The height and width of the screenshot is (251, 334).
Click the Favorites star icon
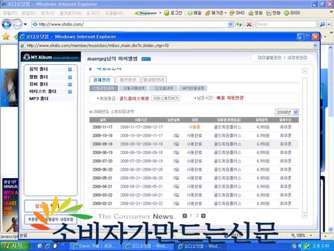pos(6,37)
